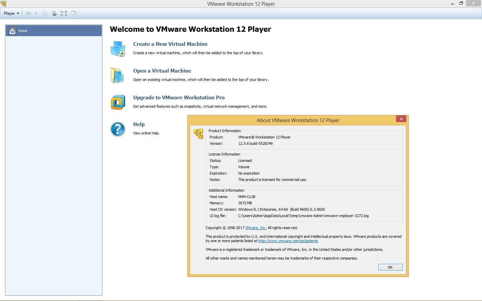Image resolution: width=482 pixels, height=301 pixels.
Task: Click the commercial use license note
Action: coord(272,180)
